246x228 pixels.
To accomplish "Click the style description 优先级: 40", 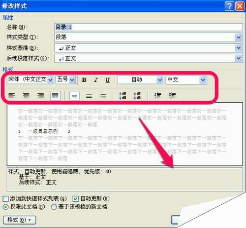I will click(97, 171).
